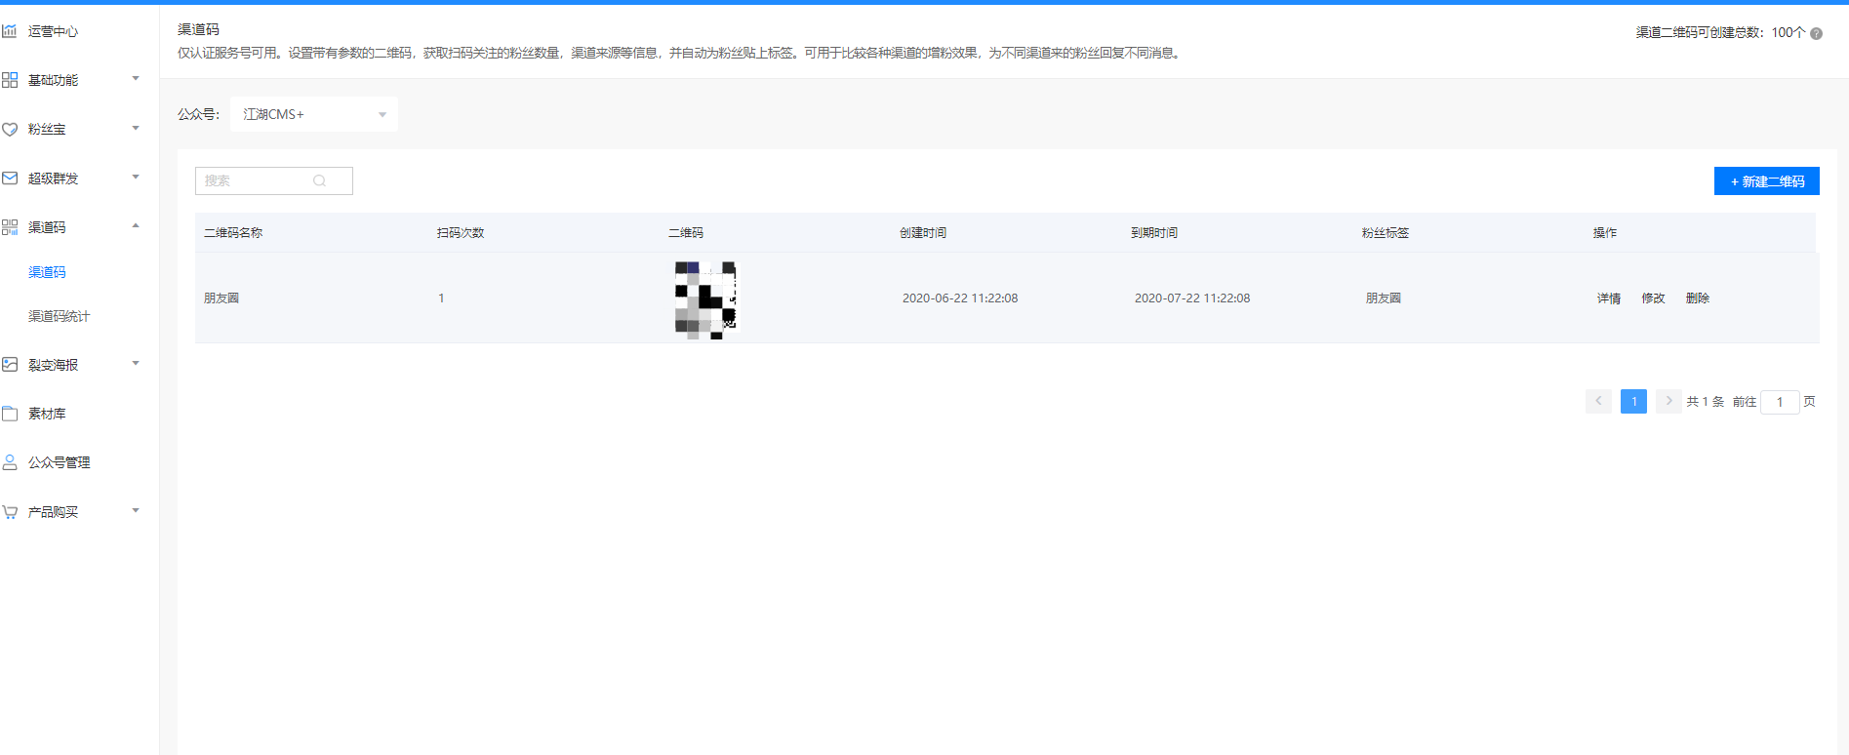Open 裂变海报 menu item

tap(53, 365)
